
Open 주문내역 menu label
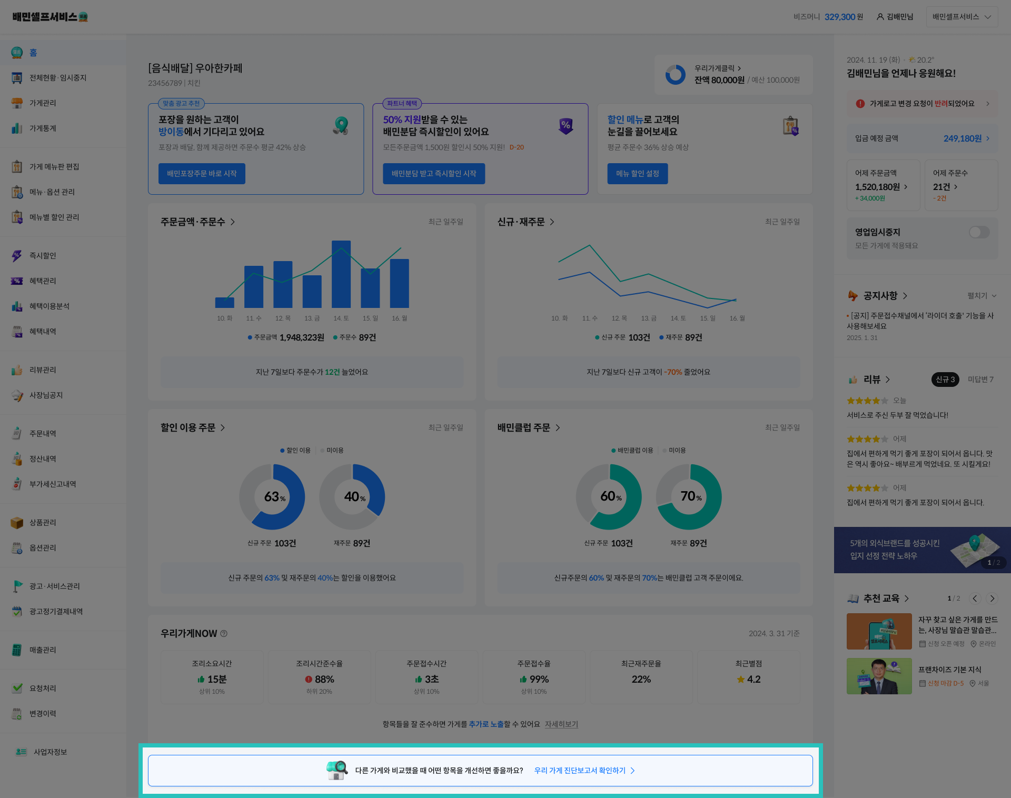point(43,434)
